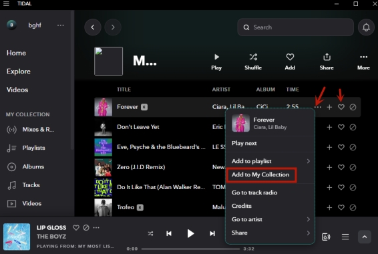Screen dimensions: 378x254
Task: Favorite Don't Leave Yet with heart
Action: pos(341,127)
